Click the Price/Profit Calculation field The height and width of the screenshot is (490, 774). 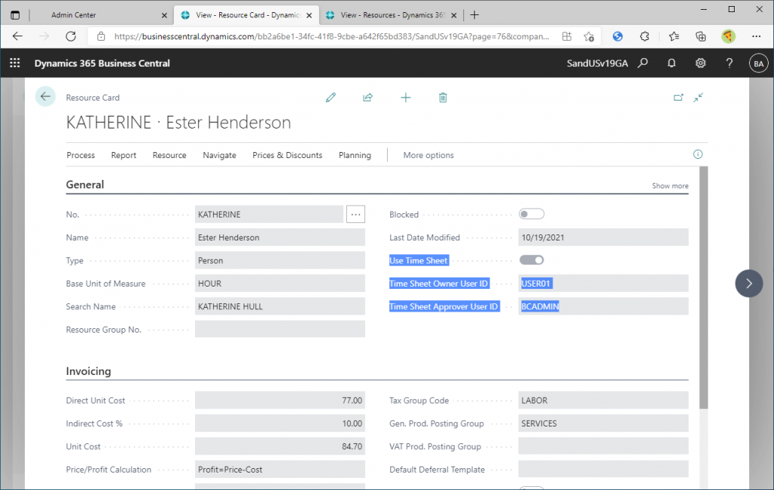point(280,470)
